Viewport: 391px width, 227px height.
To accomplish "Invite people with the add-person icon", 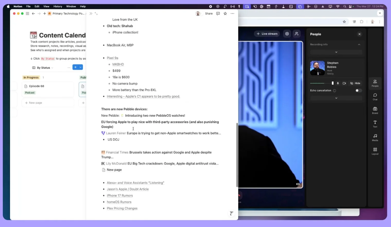I will click(x=297, y=34).
